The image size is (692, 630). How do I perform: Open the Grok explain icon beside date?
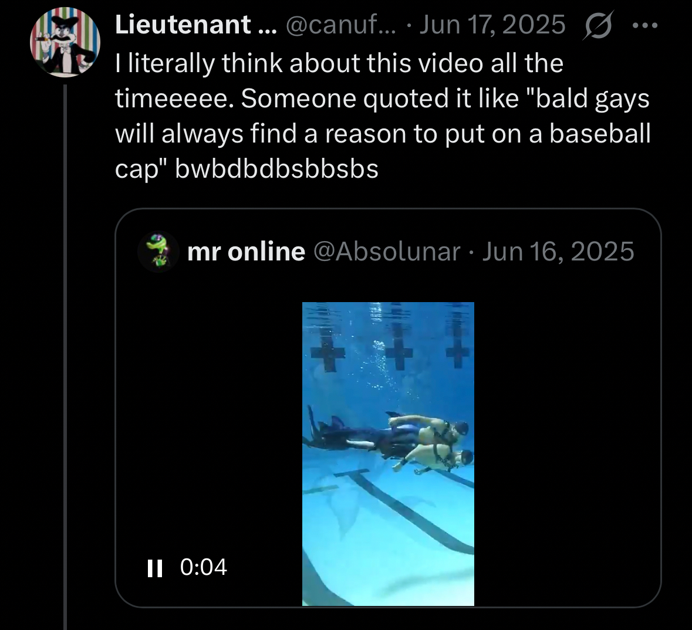[x=599, y=25]
